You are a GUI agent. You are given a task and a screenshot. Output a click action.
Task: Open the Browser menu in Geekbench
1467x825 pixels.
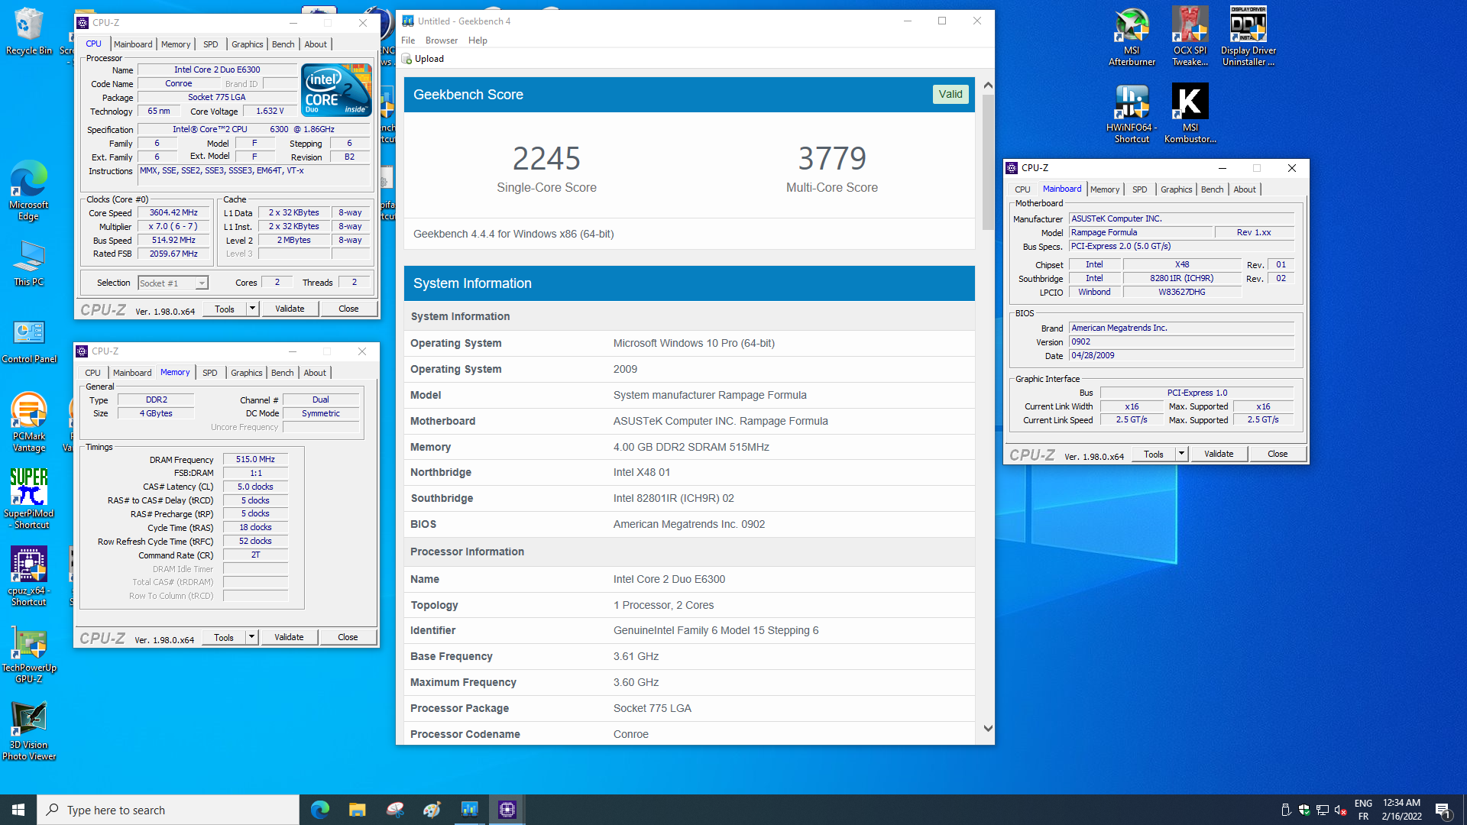click(x=442, y=40)
